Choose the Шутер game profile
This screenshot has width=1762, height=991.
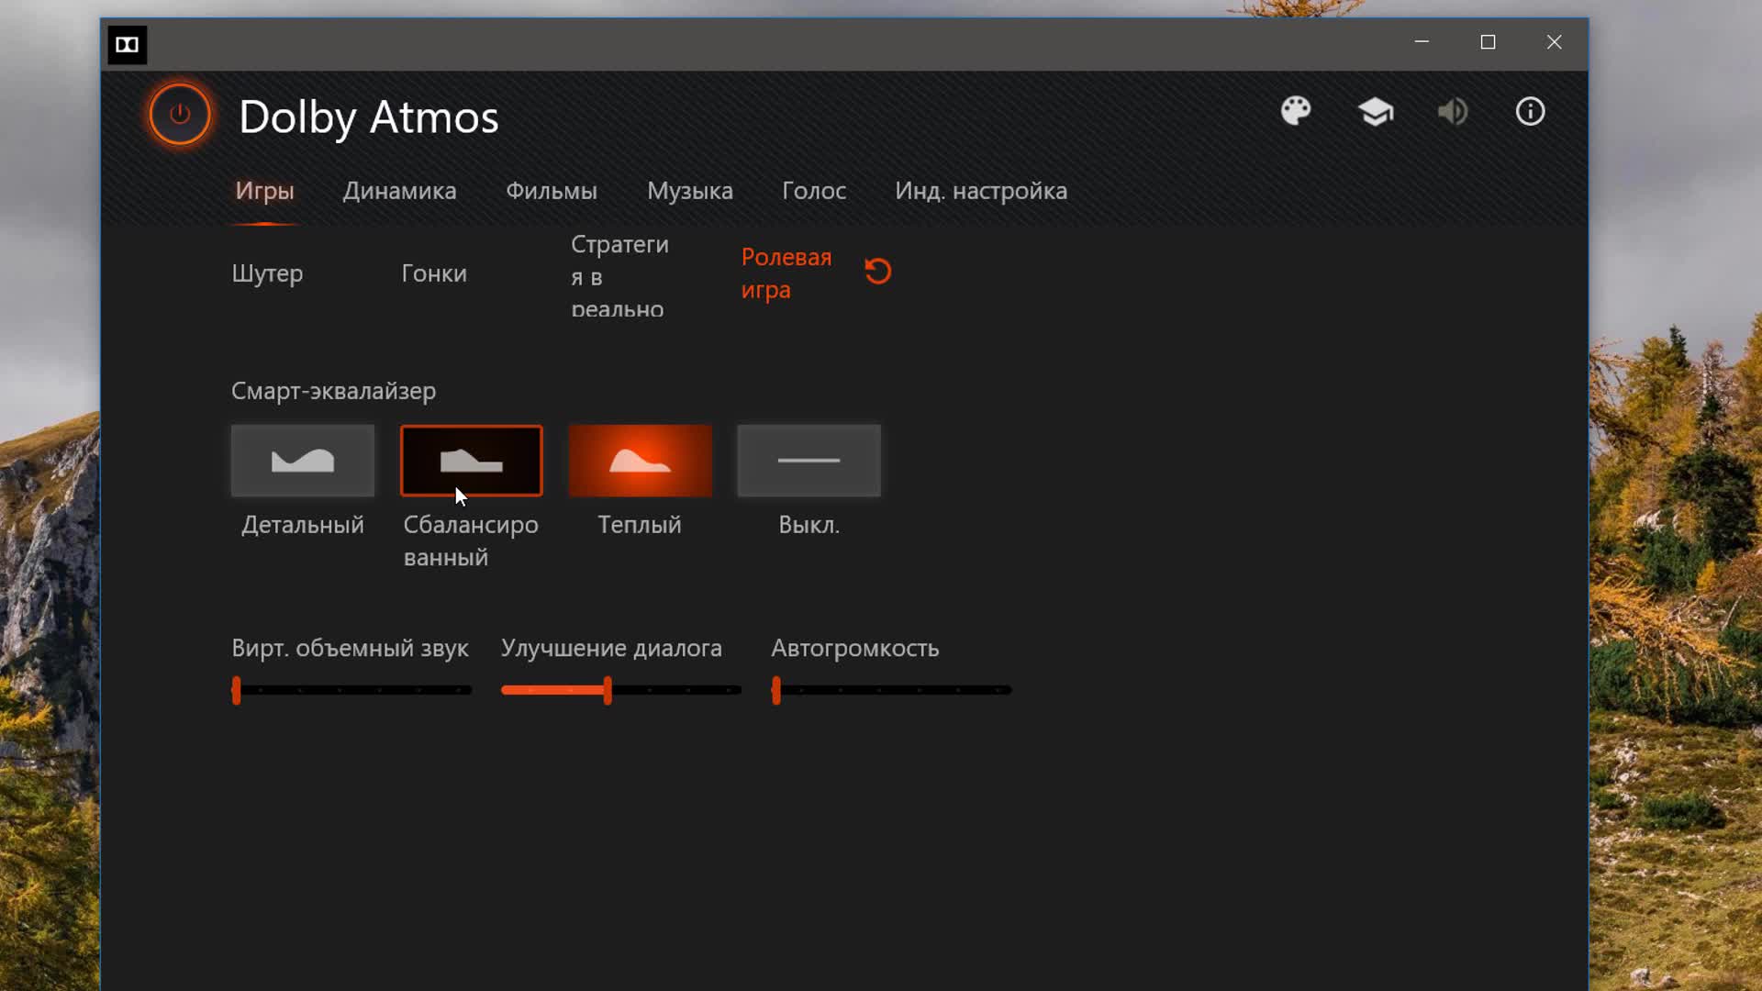tap(267, 273)
